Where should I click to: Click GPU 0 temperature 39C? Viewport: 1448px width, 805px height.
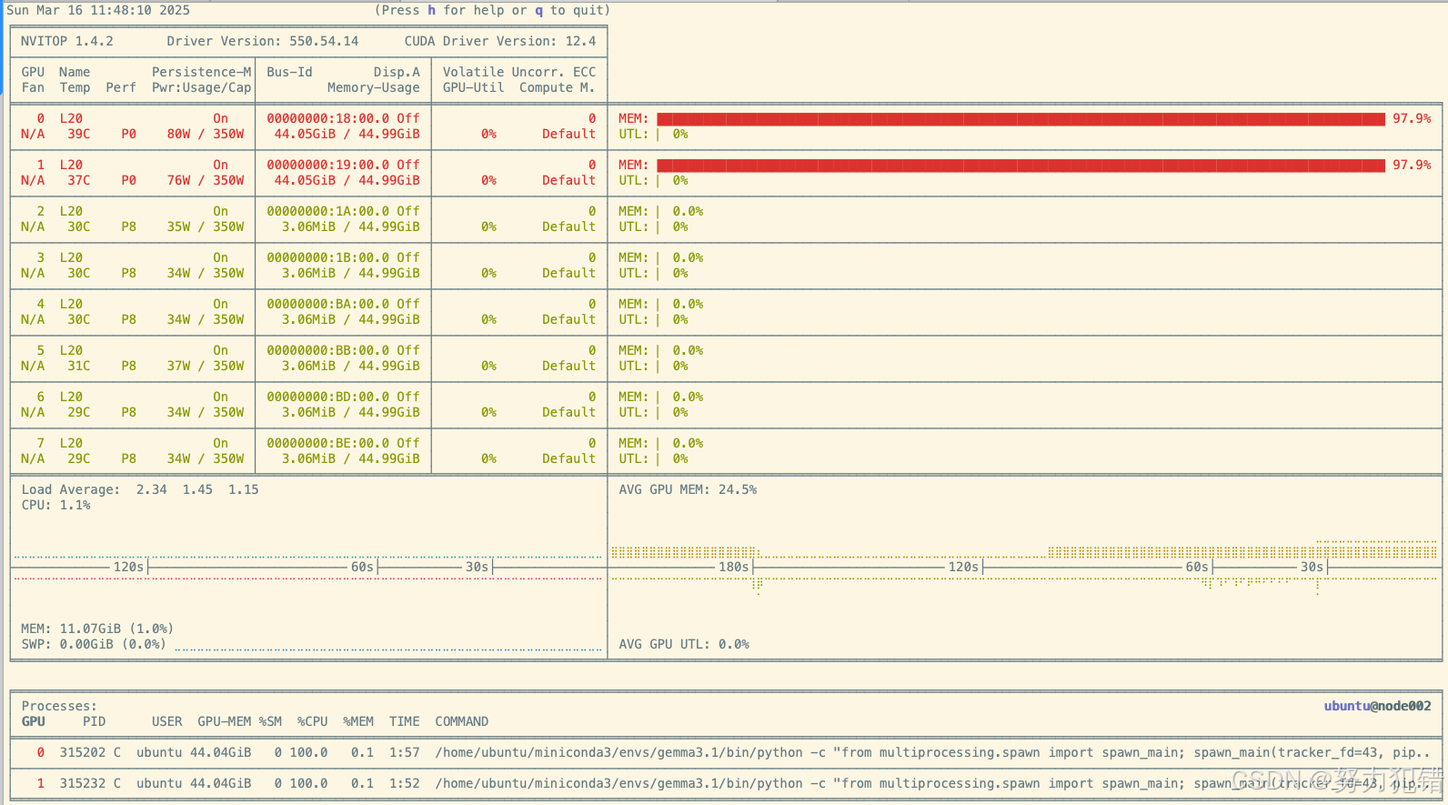[x=79, y=134]
